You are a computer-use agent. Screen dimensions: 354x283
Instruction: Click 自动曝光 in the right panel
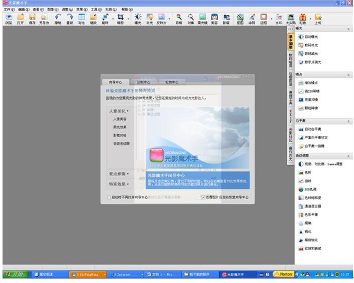(308, 37)
